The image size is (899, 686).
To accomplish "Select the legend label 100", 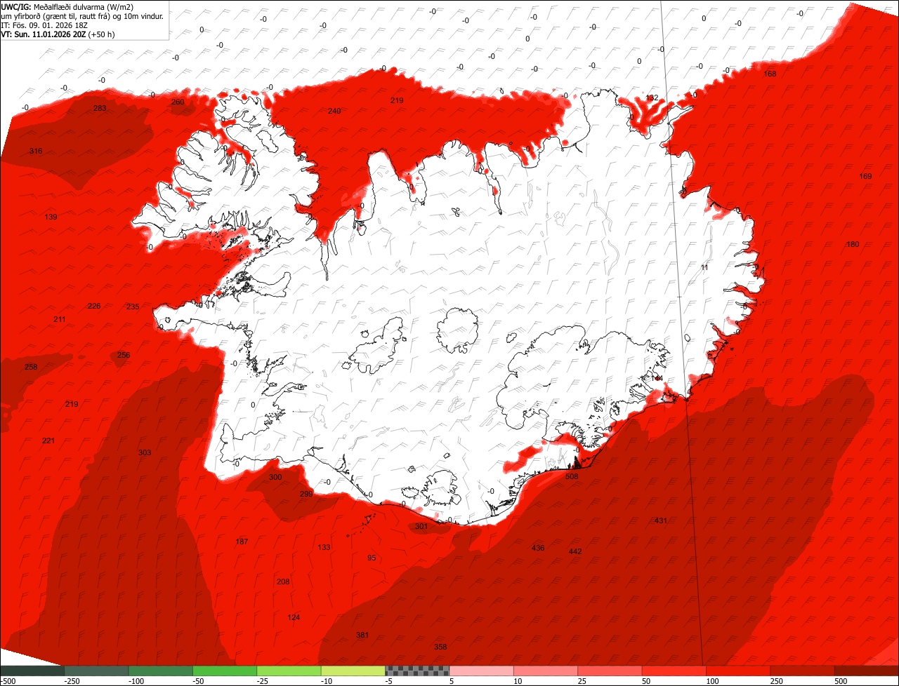I will [713, 681].
